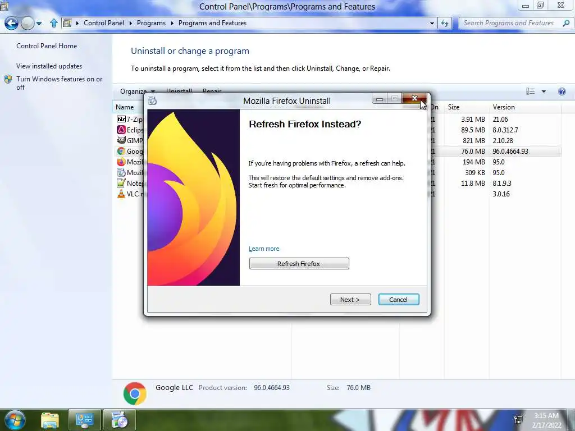Select the Mozilla Firefox list icon
Screen dimensions: 575x431
point(121,162)
